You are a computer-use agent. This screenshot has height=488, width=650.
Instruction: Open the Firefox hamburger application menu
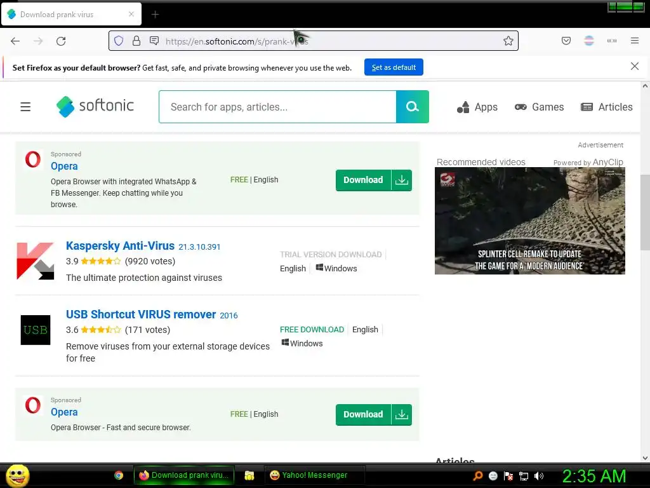[635, 41]
